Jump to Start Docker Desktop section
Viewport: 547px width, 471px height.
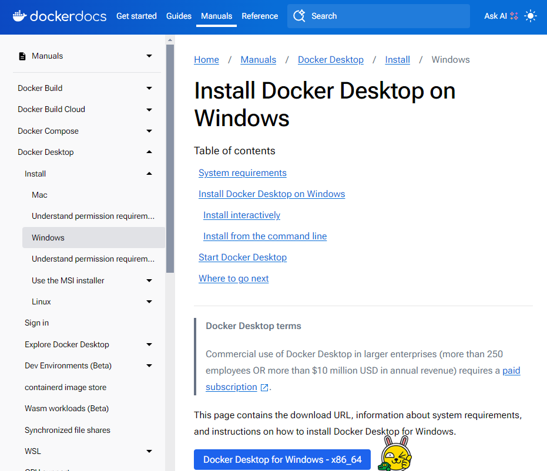[243, 257]
